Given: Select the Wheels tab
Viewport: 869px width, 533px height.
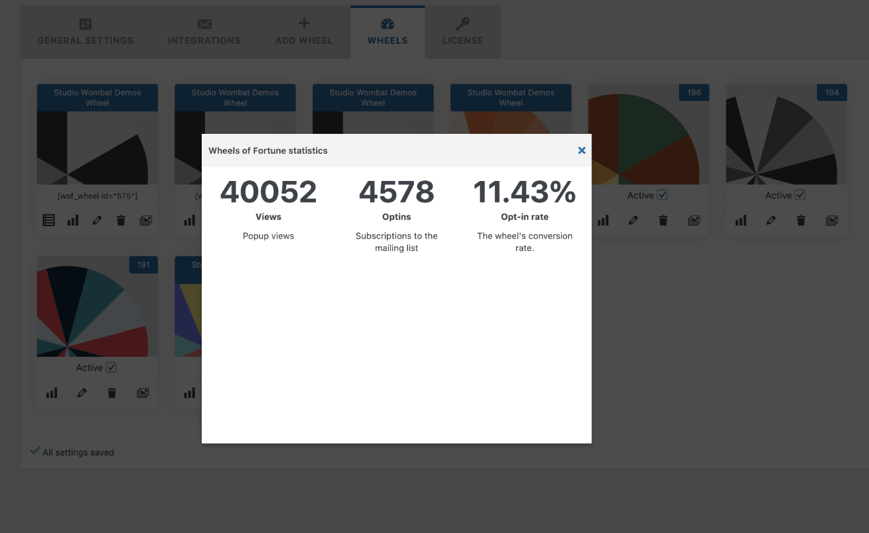Looking at the screenshot, I should (x=387, y=32).
